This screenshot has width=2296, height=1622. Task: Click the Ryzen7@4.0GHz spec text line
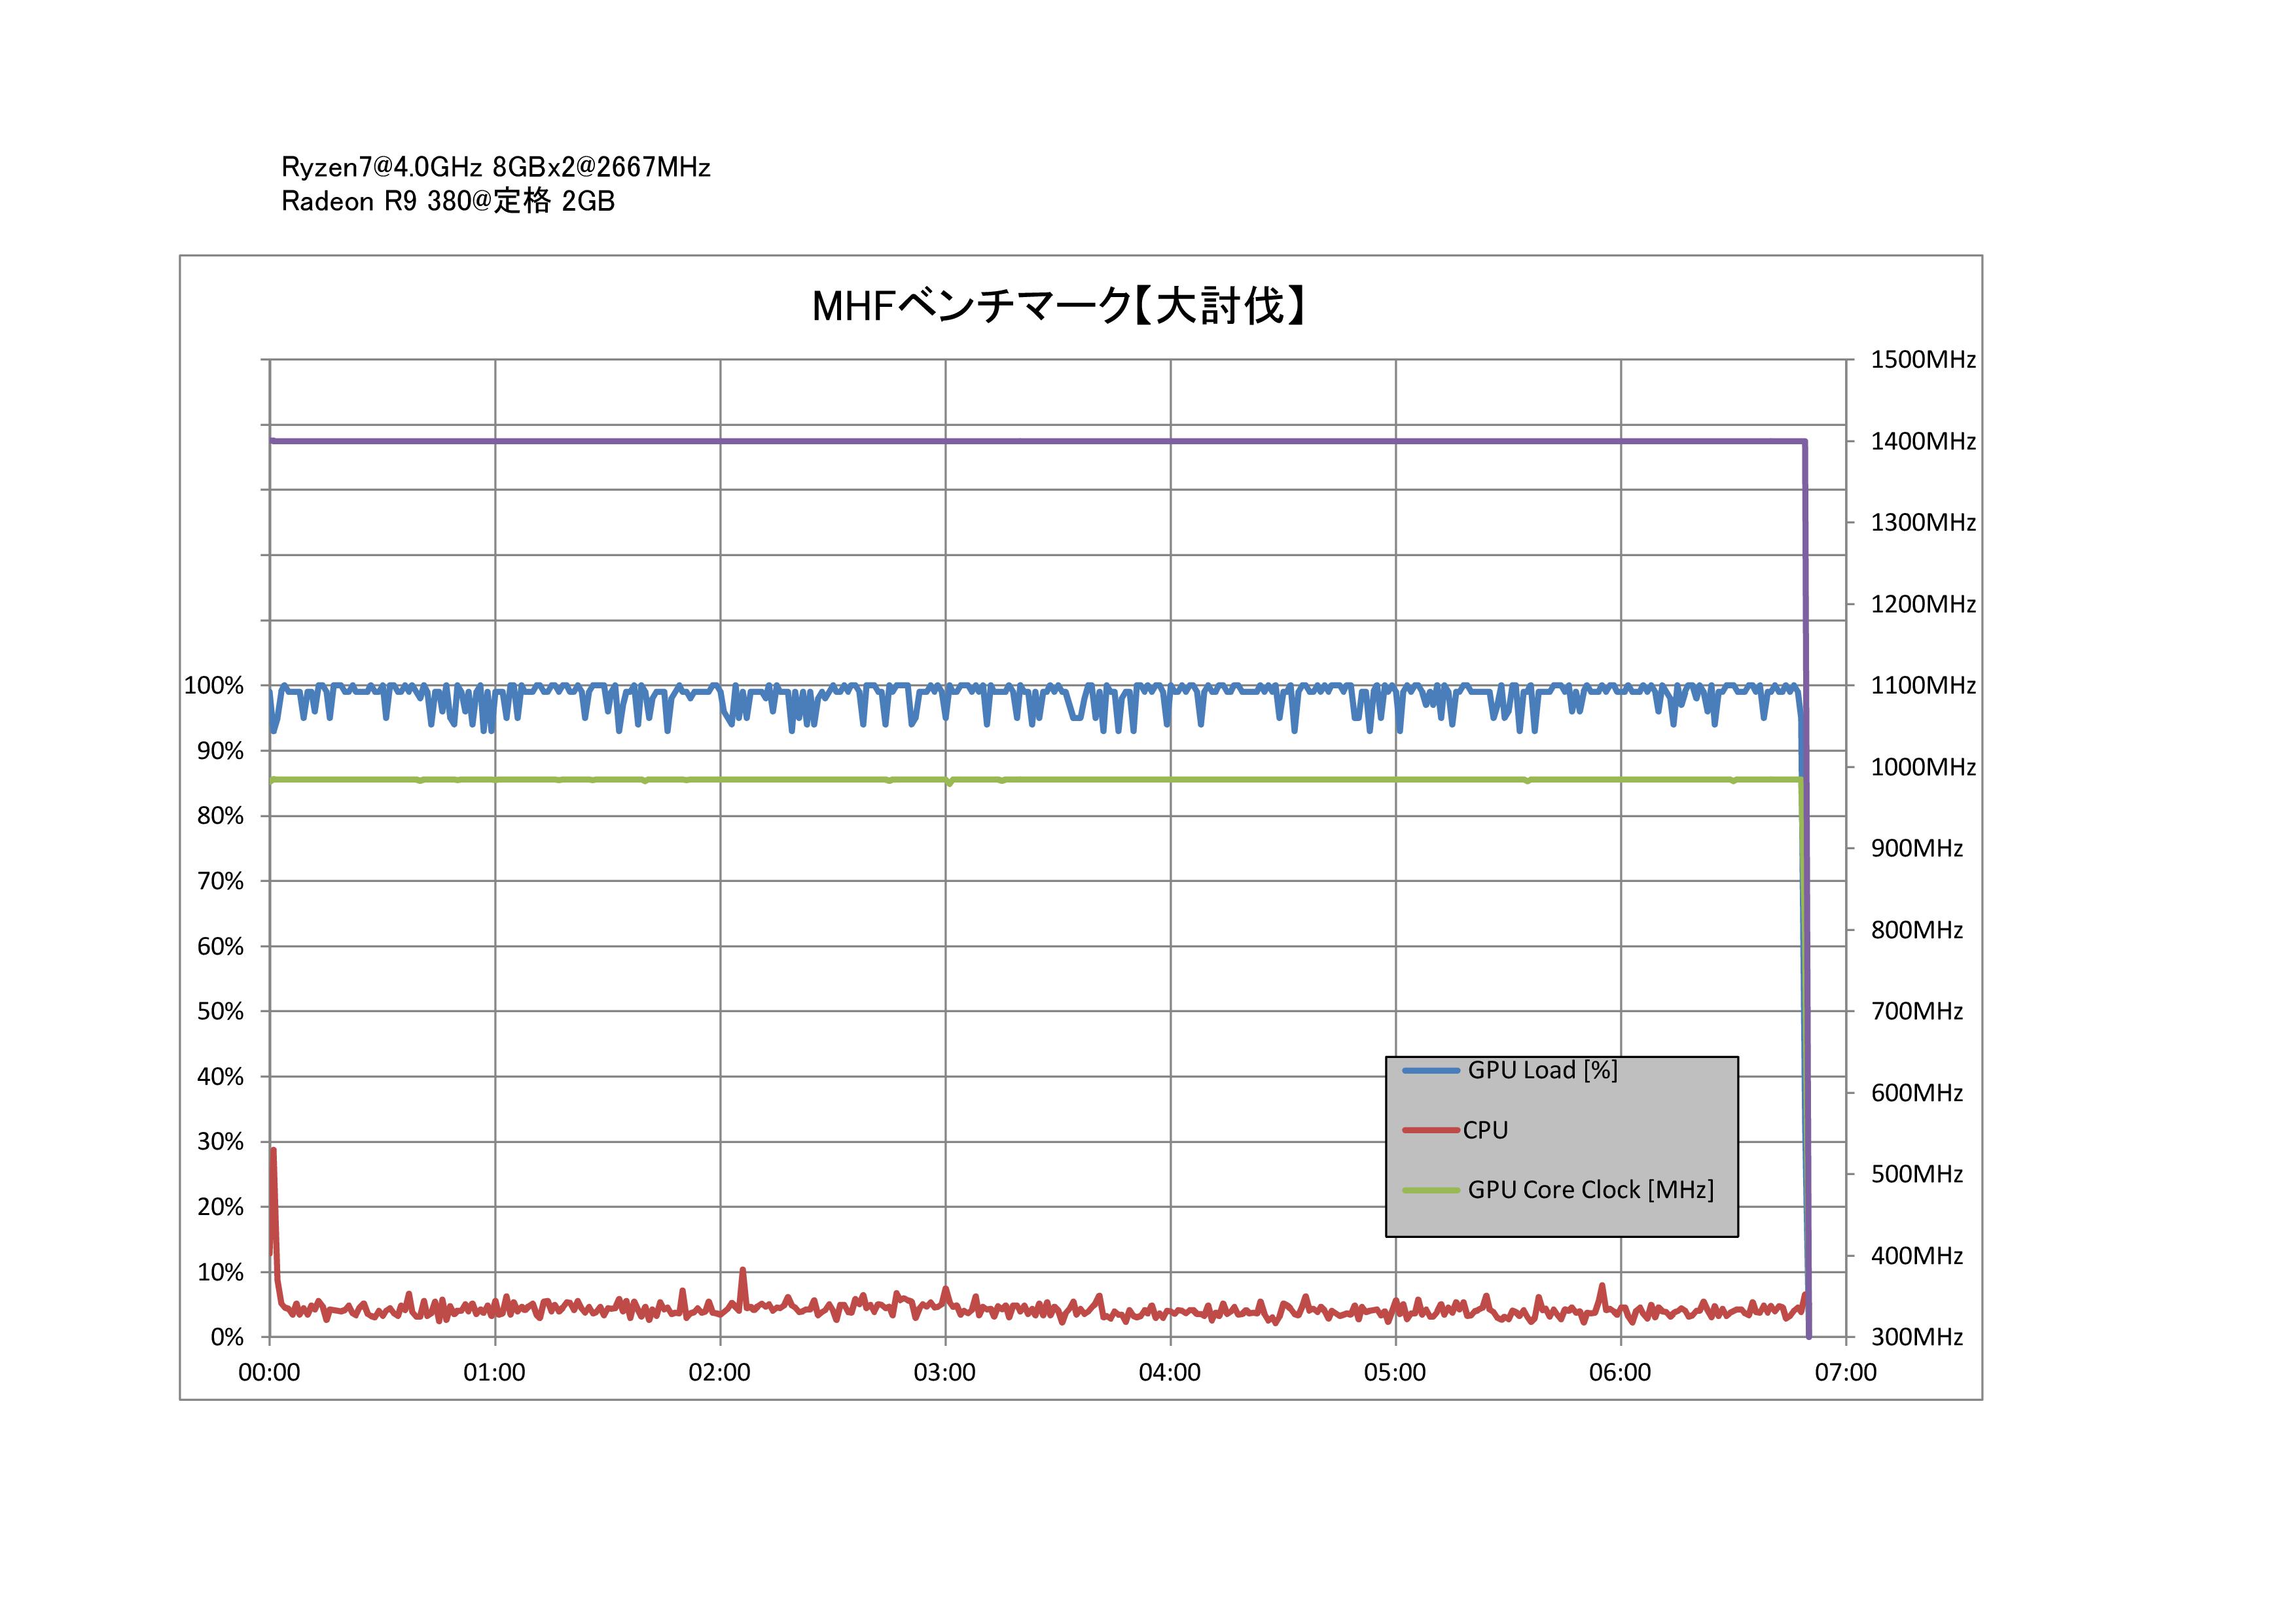[496, 167]
